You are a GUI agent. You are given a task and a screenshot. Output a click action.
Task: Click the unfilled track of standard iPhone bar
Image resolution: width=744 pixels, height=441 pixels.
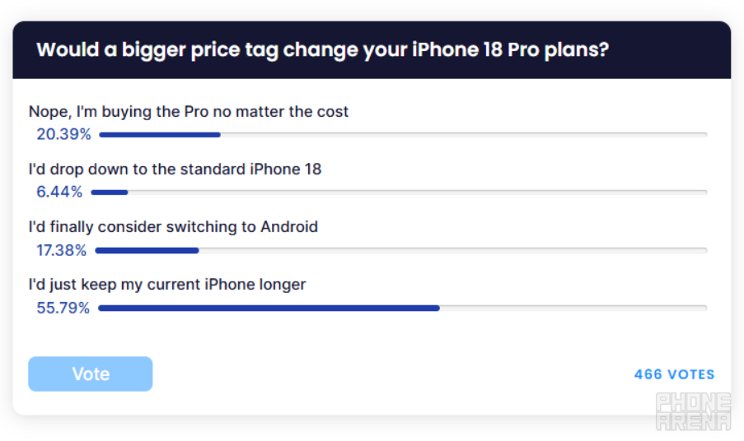[x=418, y=193]
